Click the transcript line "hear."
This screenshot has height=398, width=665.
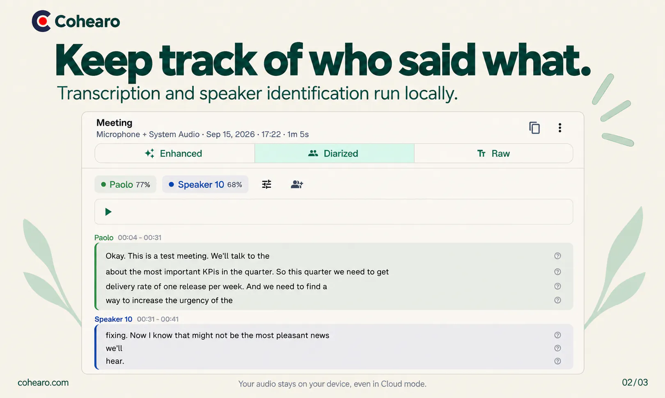(x=115, y=361)
